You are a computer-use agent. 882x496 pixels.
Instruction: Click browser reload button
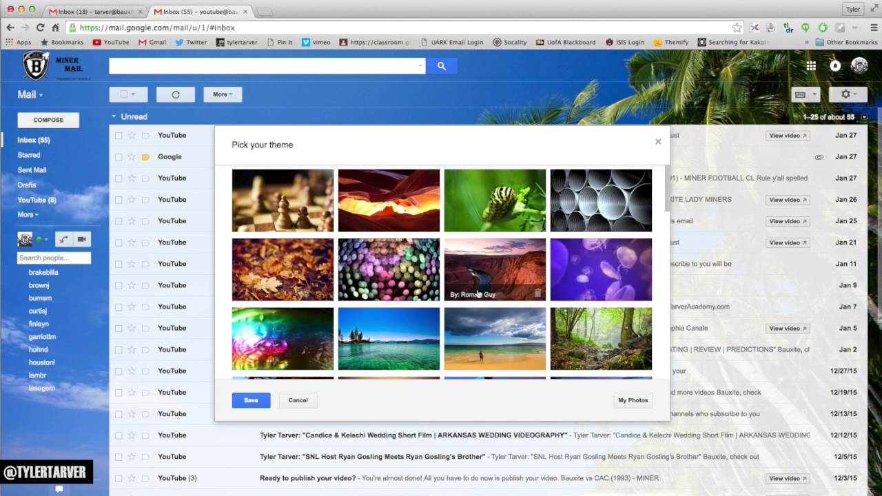[x=40, y=28]
